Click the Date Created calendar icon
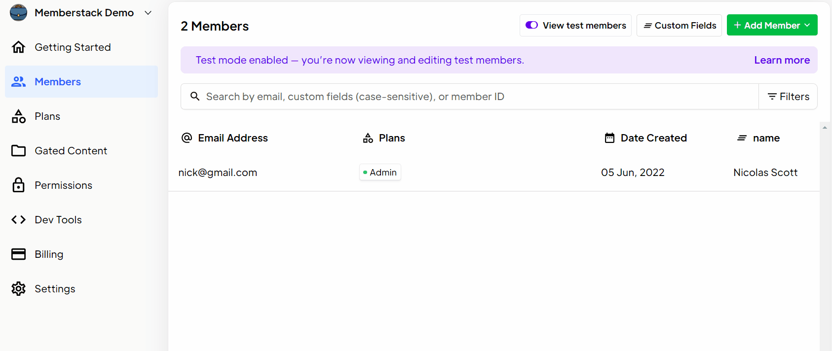The height and width of the screenshot is (351, 832). (x=610, y=138)
